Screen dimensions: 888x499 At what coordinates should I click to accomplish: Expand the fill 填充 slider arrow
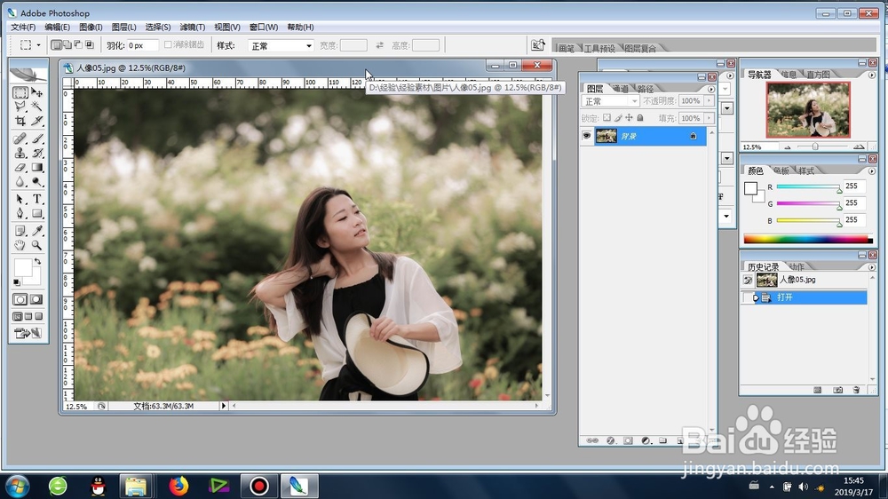(x=709, y=118)
